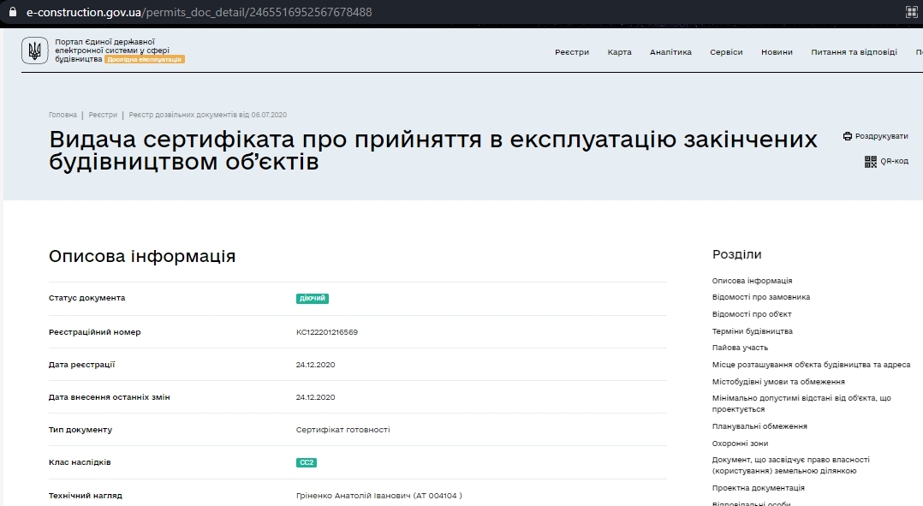Click the QR-код button label
923x506 pixels.
894,161
